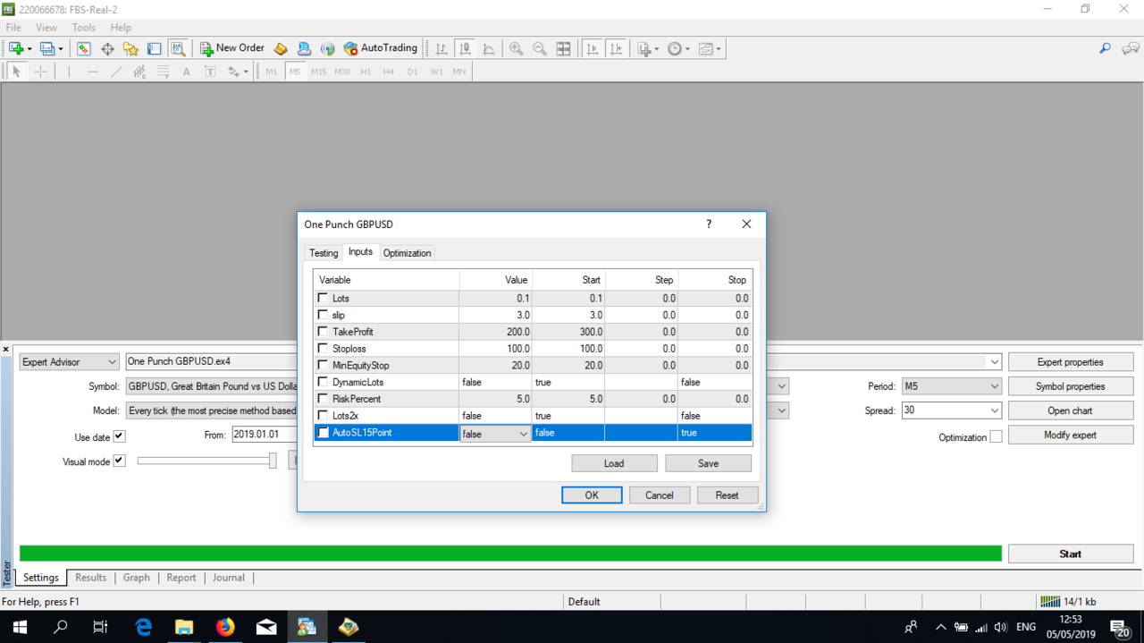1144x643 pixels.
Task: Click the New Chart toolbar icon
Action: click(16, 48)
